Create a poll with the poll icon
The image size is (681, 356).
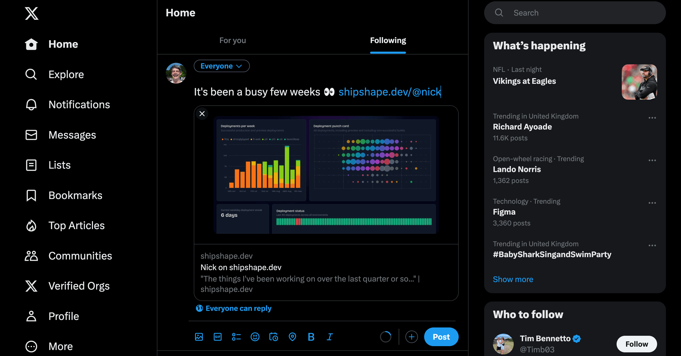(x=236, y=337)
